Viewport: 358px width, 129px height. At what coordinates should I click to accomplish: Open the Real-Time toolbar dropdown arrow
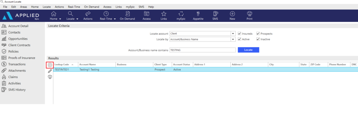coord(115,19)
